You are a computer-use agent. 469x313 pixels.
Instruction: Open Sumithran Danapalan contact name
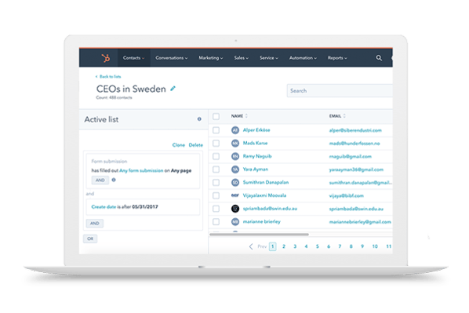pyautogui.click(x=266, y=182)
